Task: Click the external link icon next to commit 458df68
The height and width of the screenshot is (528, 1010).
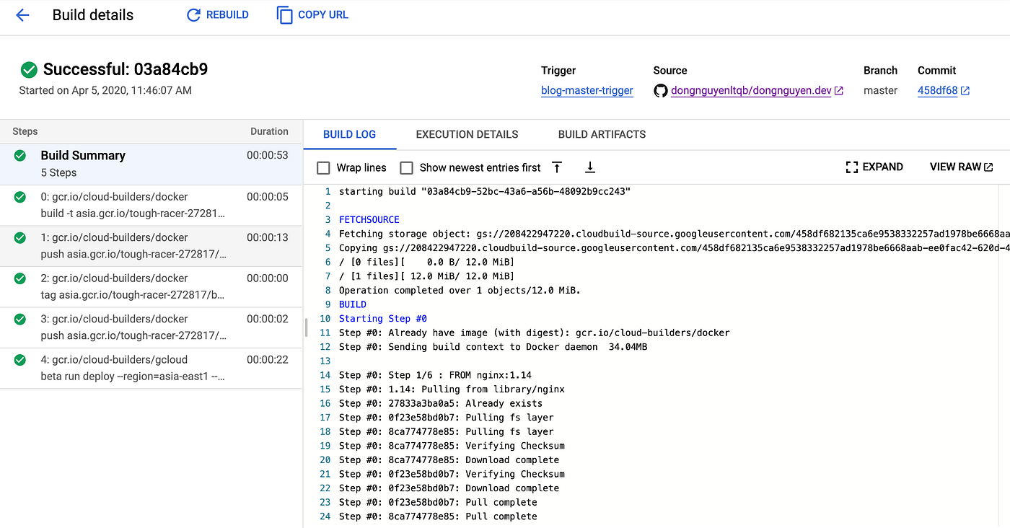Action: pyautogui.click(x=965, y=91)
